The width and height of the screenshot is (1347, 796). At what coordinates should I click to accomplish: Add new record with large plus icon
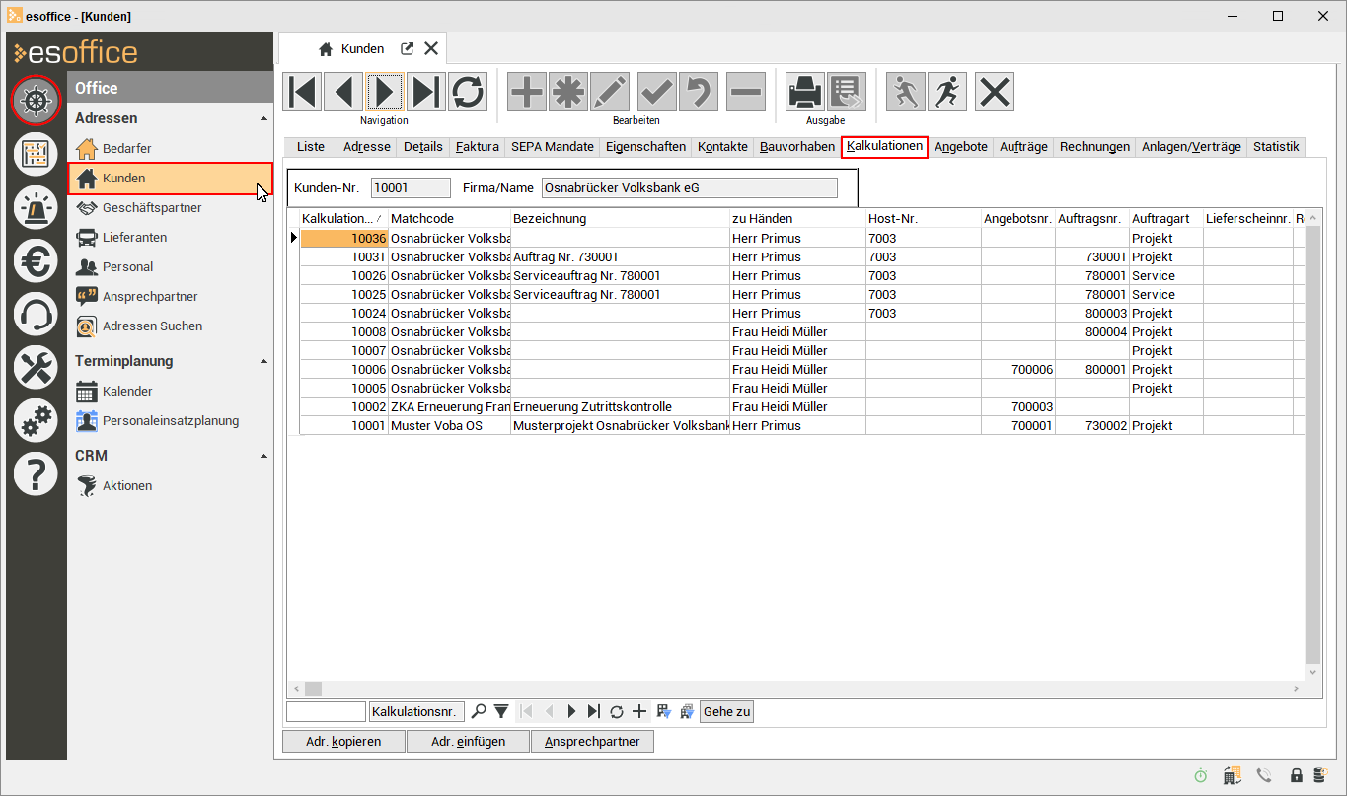[527, 92]
